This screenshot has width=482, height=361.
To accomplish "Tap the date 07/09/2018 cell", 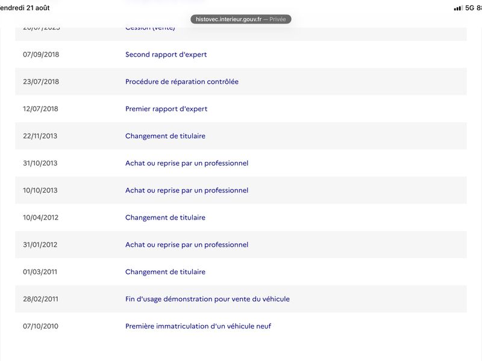I will pyautogui.click(x=41, y=54).
